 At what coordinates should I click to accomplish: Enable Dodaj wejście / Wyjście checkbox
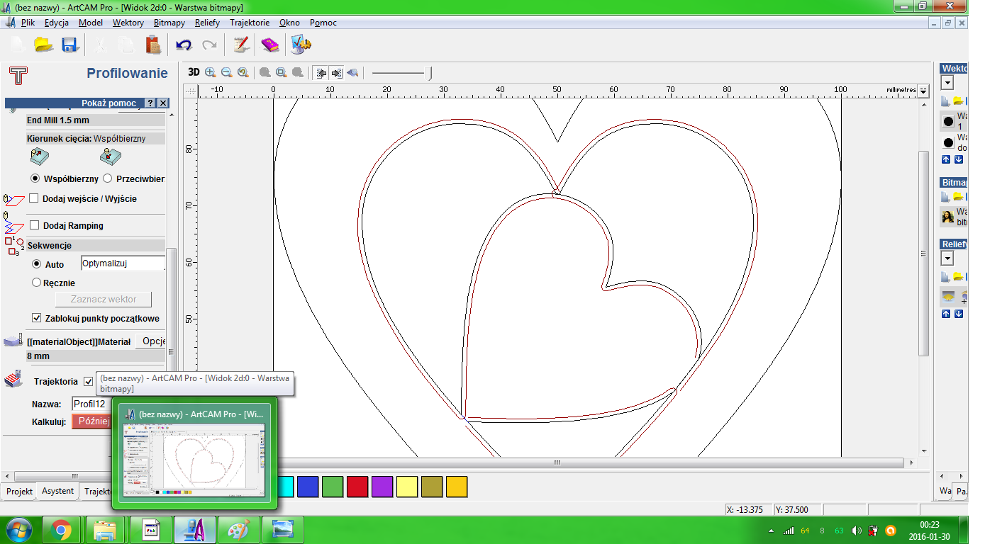34,198
